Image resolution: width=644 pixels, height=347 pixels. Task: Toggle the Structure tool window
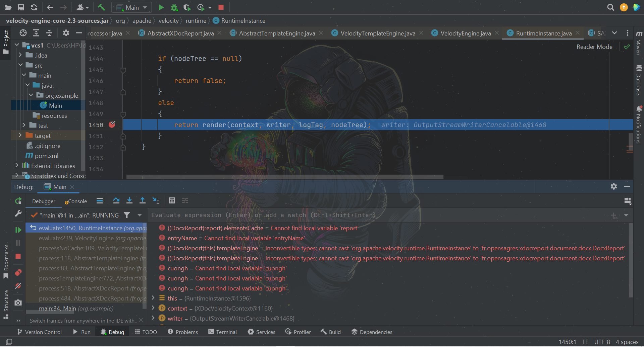point(6,305)
